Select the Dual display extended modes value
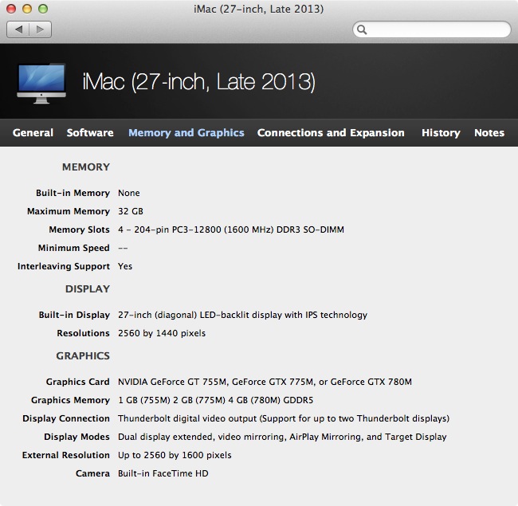518x506 pixels. pyautogui.click(x=282, y=437)
